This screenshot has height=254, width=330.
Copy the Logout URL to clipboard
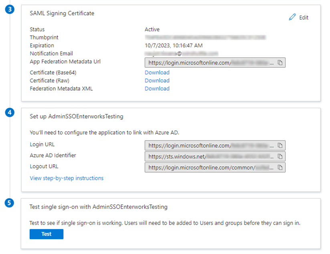(280, 167)
